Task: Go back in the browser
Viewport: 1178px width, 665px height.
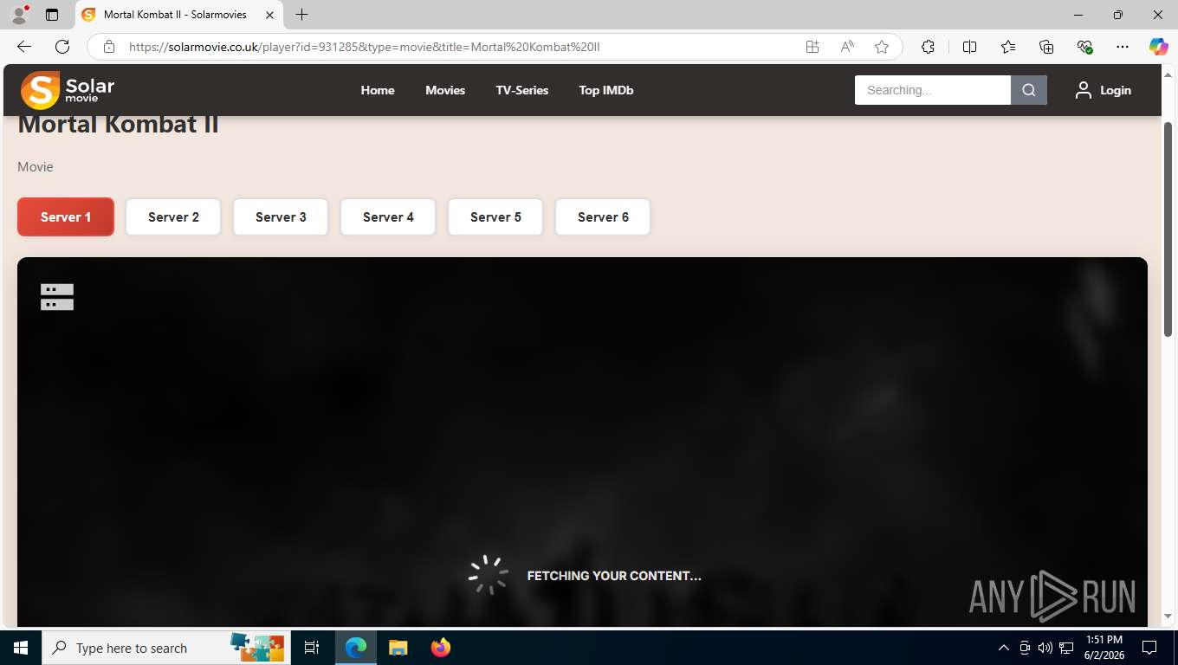Action: (x=24, y=47)
